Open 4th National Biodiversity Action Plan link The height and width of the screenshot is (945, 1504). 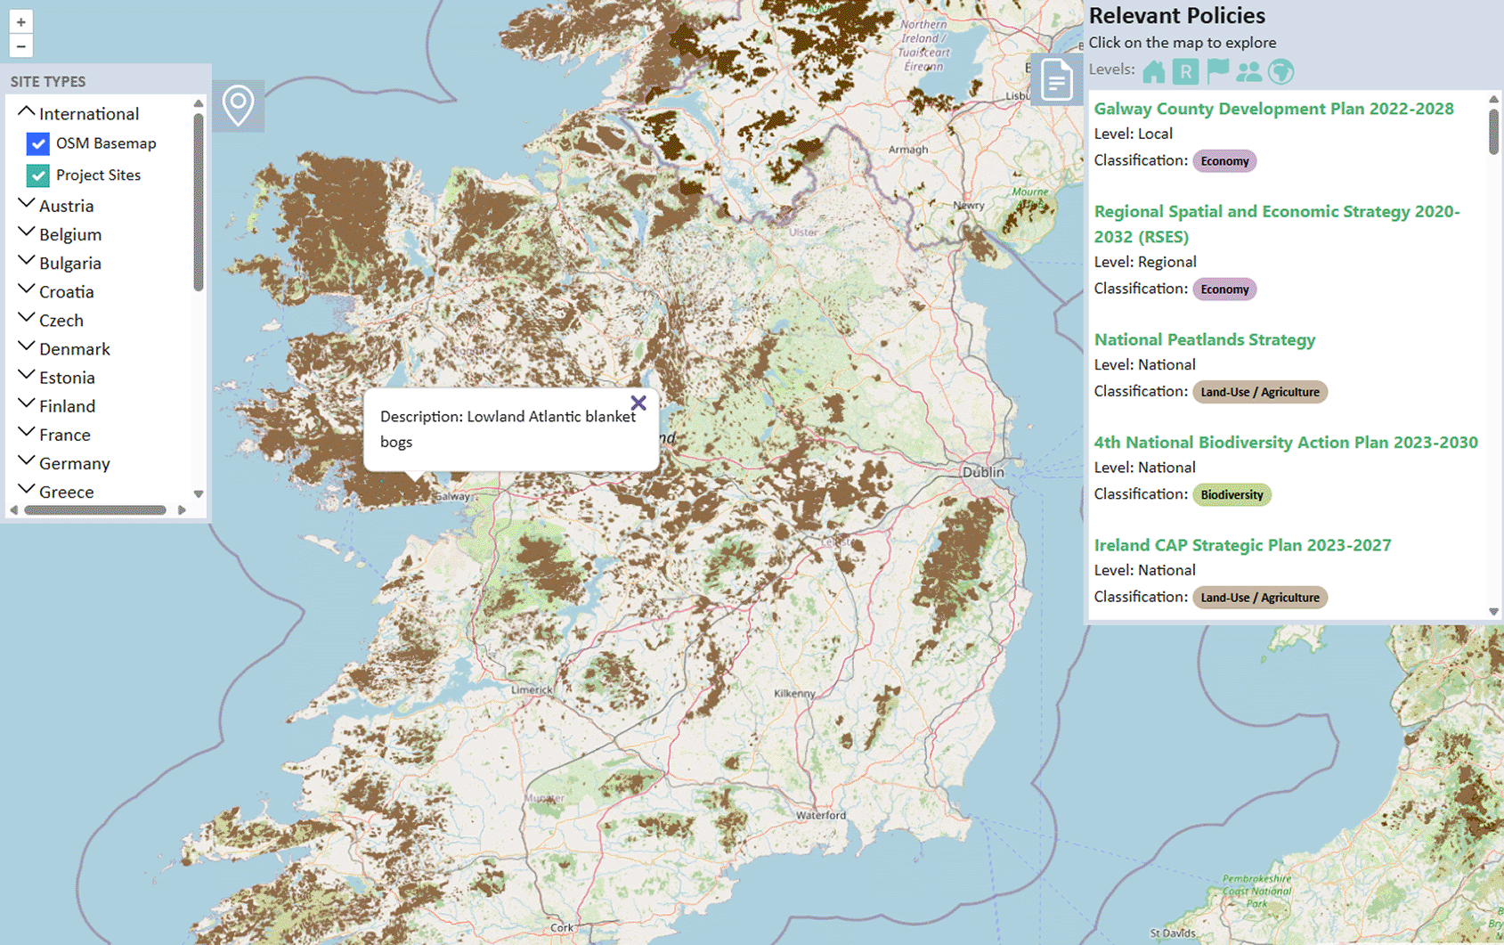(x=1286, y=442)
